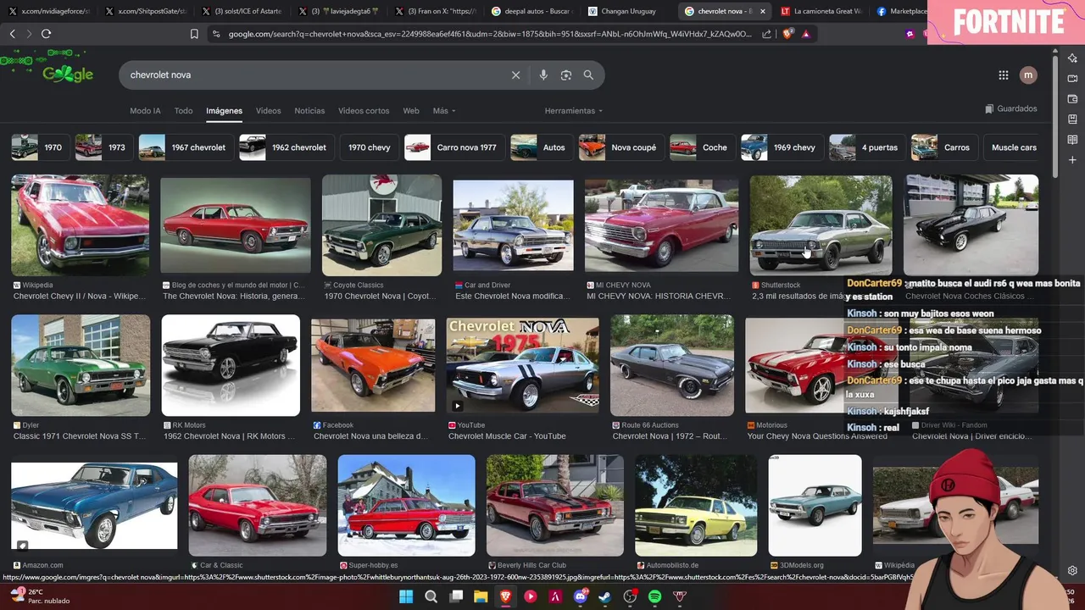Switch to the Todo results tab
This screenshot has height=610, width=1085.
(183, 111)
